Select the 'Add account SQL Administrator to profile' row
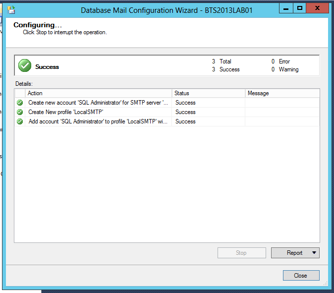This screenshot has width=334, height=293. click(98, 121)
